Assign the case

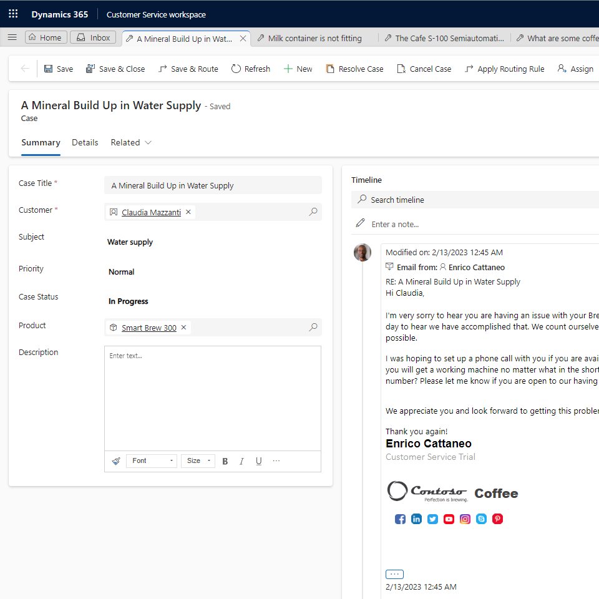pyautogui.click(x=575, y=69)
